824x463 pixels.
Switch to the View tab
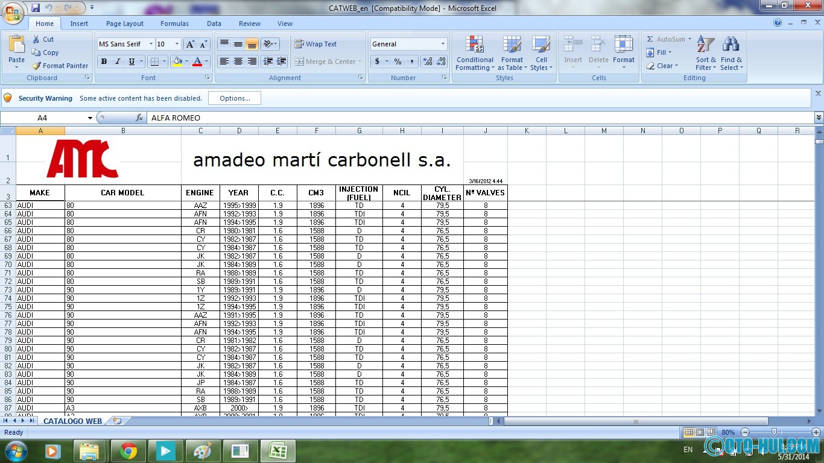tap(285, 24)
